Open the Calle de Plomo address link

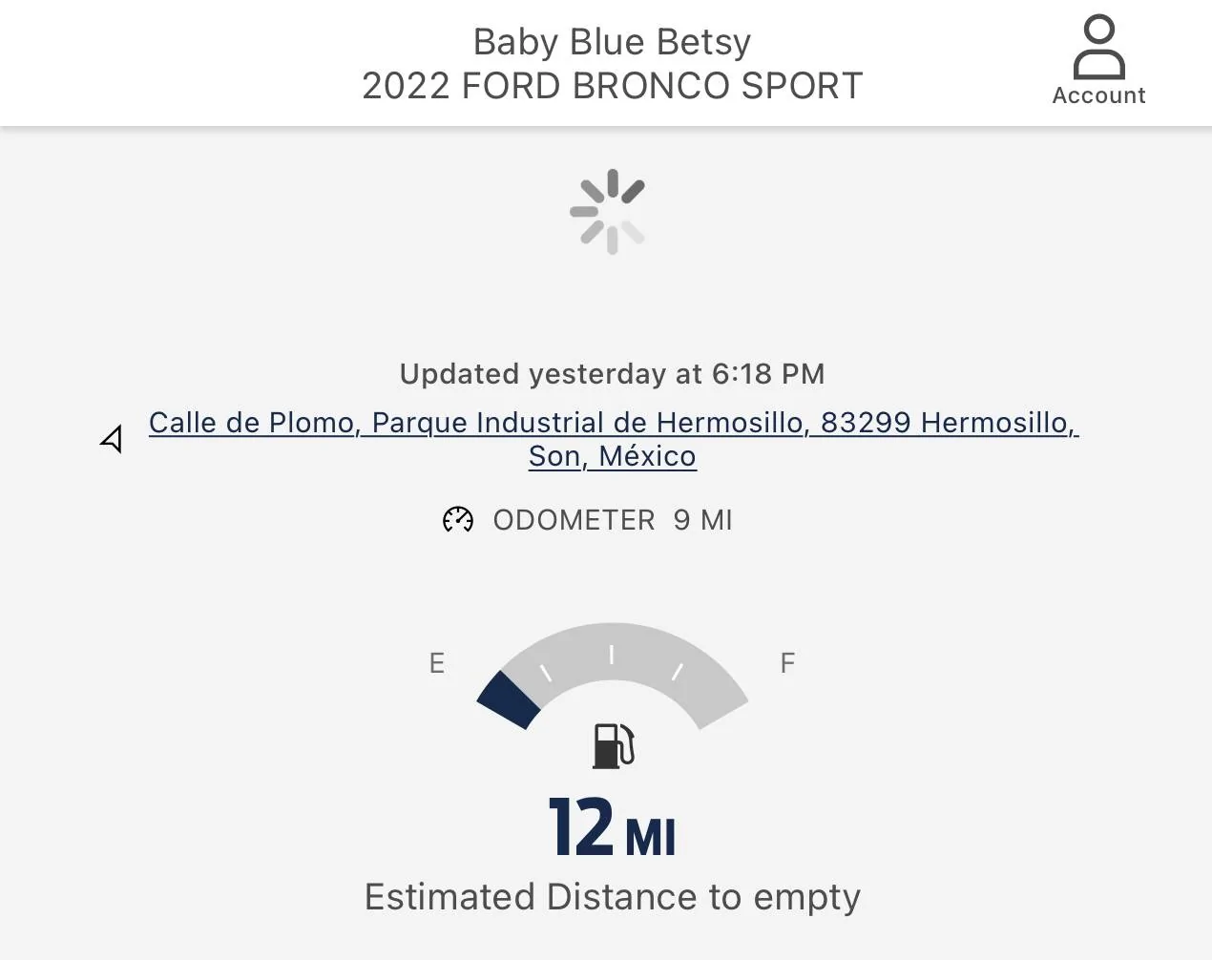coord(613,423)
